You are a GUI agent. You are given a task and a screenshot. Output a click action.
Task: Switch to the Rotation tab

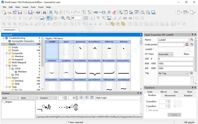188,95
